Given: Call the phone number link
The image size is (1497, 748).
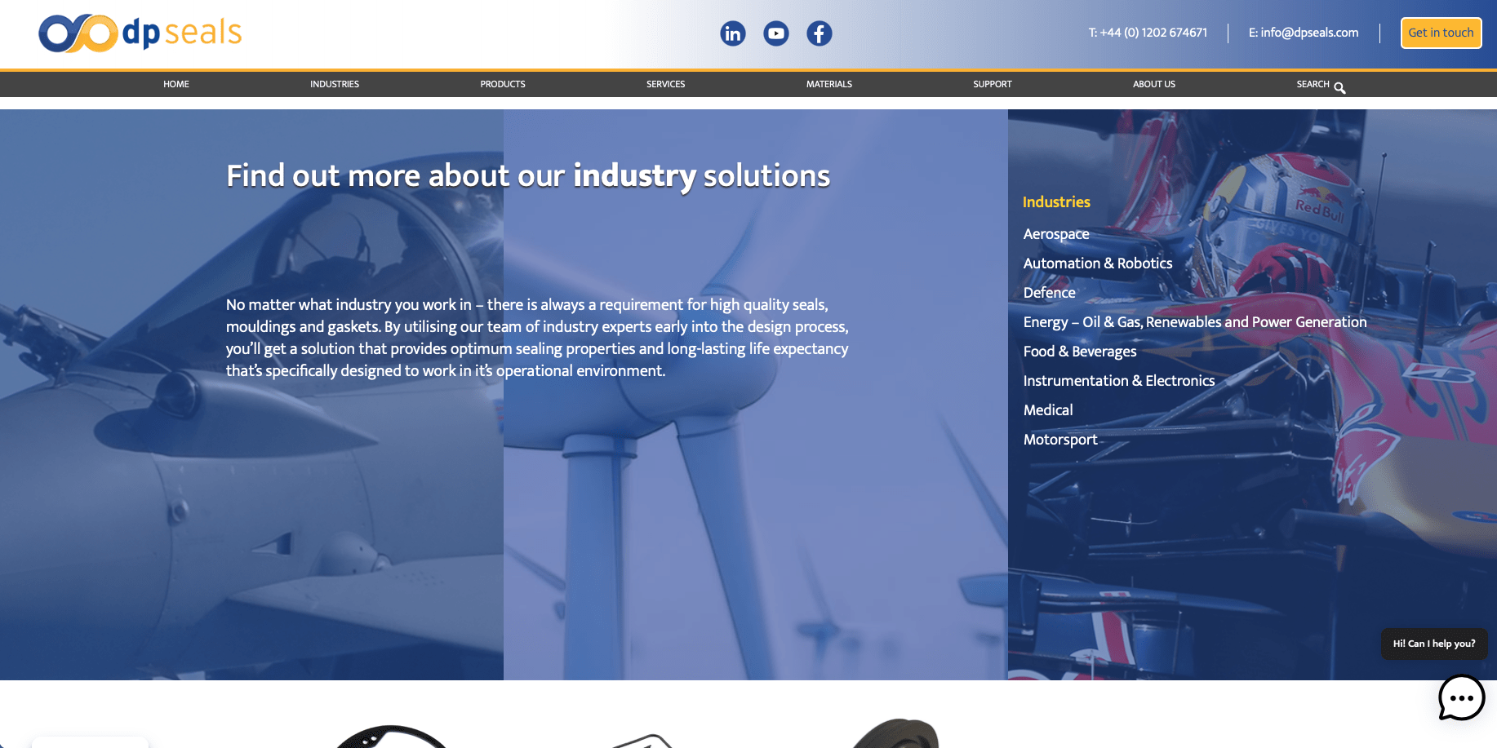Looking at the screenshot, I should (x=1147, y=33).
